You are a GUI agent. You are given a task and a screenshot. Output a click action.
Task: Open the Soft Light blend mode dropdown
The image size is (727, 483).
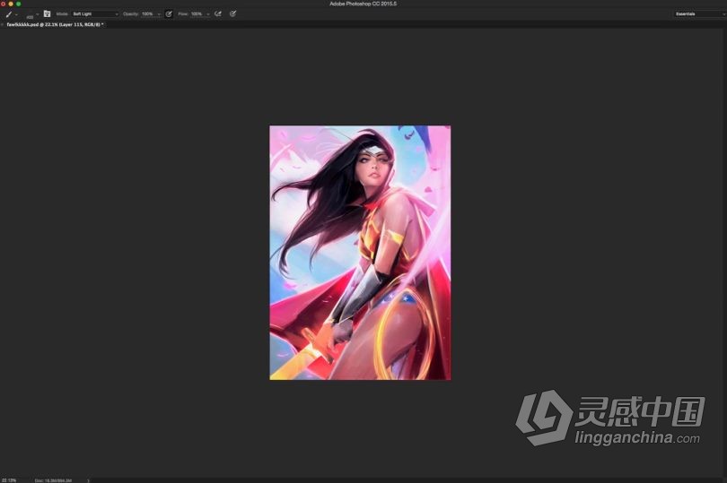95,14
